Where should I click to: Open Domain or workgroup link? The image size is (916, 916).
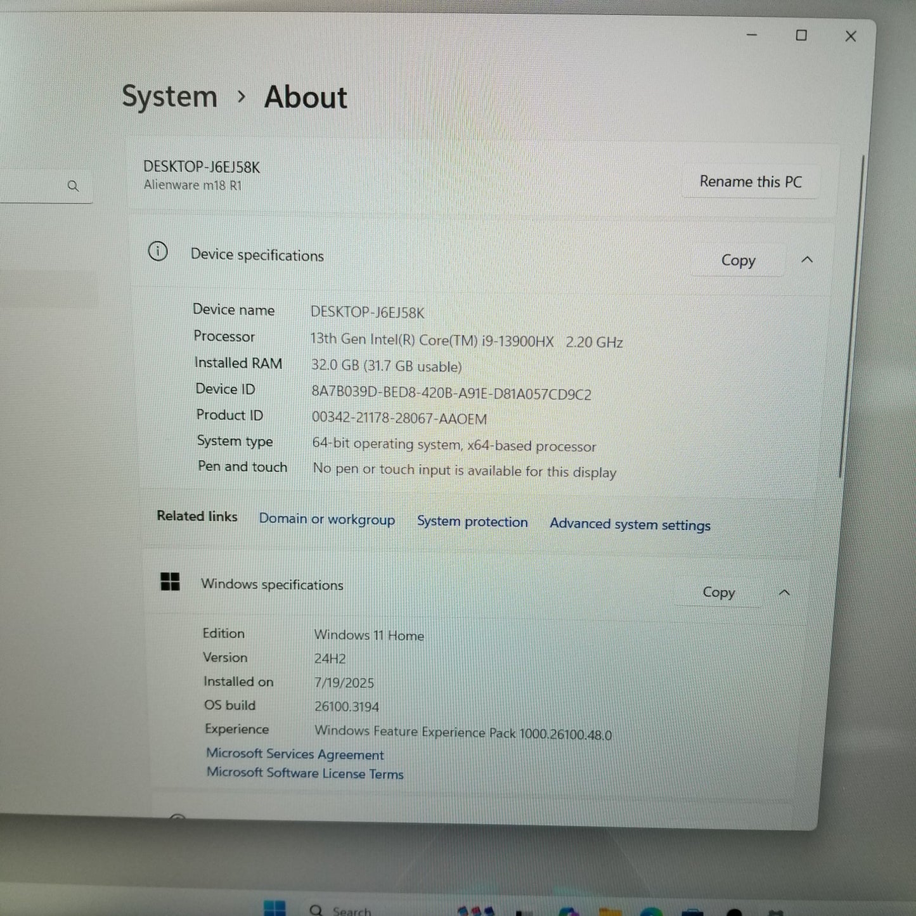pyautogui.click(x=326, y=519)
